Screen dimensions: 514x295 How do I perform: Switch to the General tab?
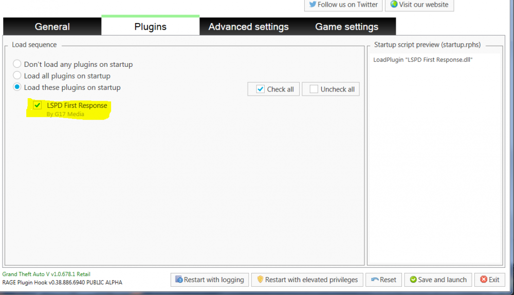click(x=52, y=27)
